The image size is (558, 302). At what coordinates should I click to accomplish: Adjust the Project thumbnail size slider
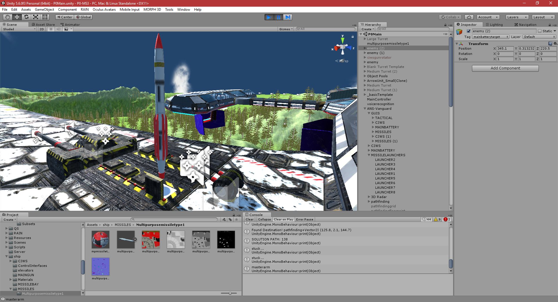tap(230, 293)
